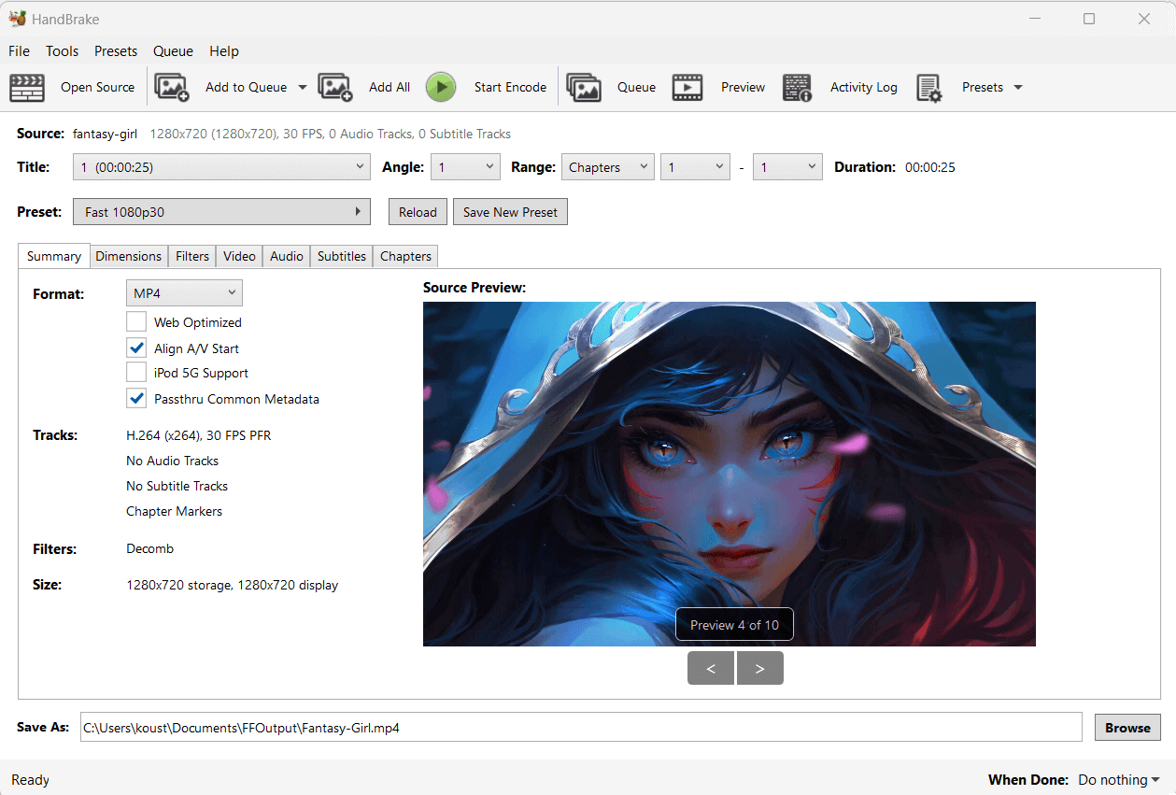
Task: Open the Queue using its toolbar icon
Action: coord(584,87)
